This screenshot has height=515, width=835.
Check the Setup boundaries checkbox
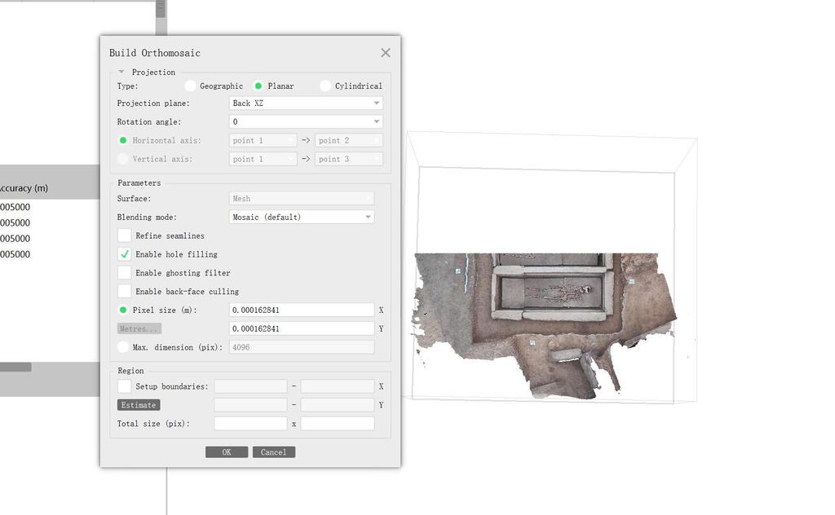[x=125, y=386]
